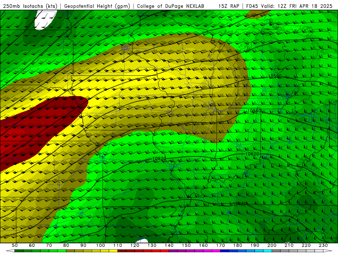Click the 230 value on the color scale
This screenshot has height=253, width=338.
(x=323, y=245)
